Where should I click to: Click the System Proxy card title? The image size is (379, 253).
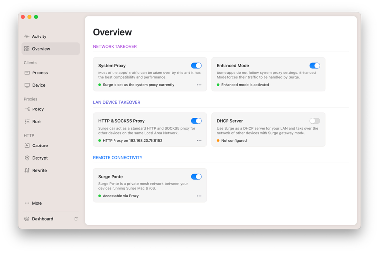tap(112, 66)
